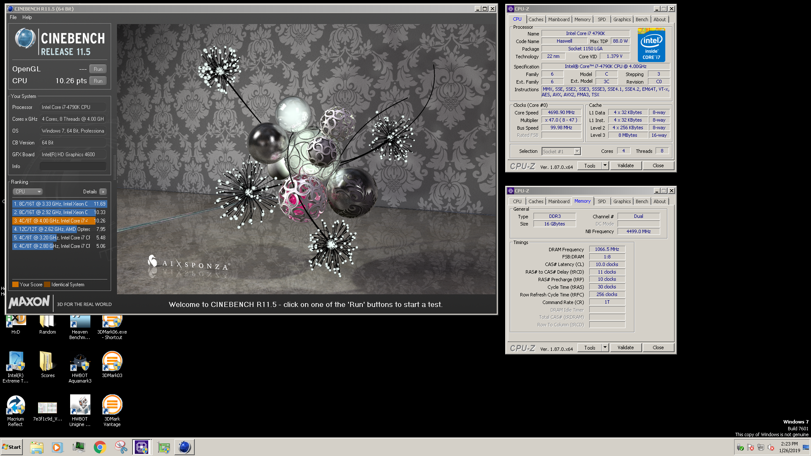Image resolution: width=811 pixels, height=456 pixels.
Task: Select ranking row 12C/12T AMD Opteron
Action: pyautogui.click(x=60, y=229)
